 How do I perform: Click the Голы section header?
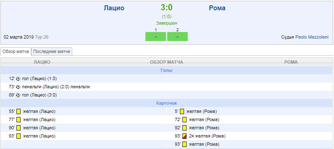pos(166,71)
